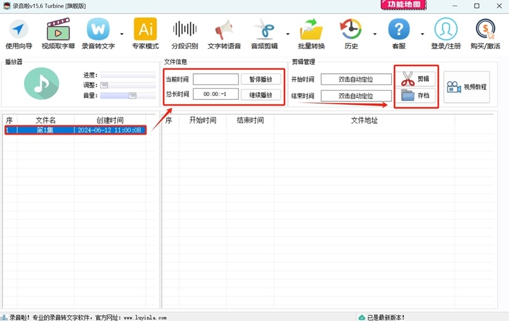Click the 进度 playback progress bar
Viewport: 509px width, 321px height.
click(x=128, y=75)
